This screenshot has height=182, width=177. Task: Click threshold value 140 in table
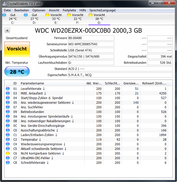[x=136, y=103]
